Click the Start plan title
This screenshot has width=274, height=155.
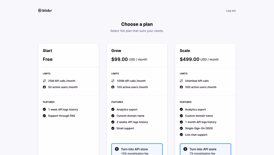pyautogui.click(x=47, y=51)
